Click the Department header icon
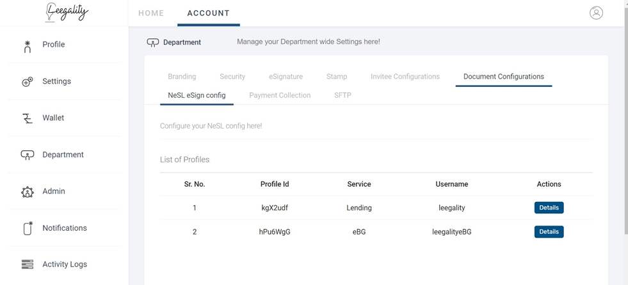This screenshot has height=285, width=628. (153, 42)
